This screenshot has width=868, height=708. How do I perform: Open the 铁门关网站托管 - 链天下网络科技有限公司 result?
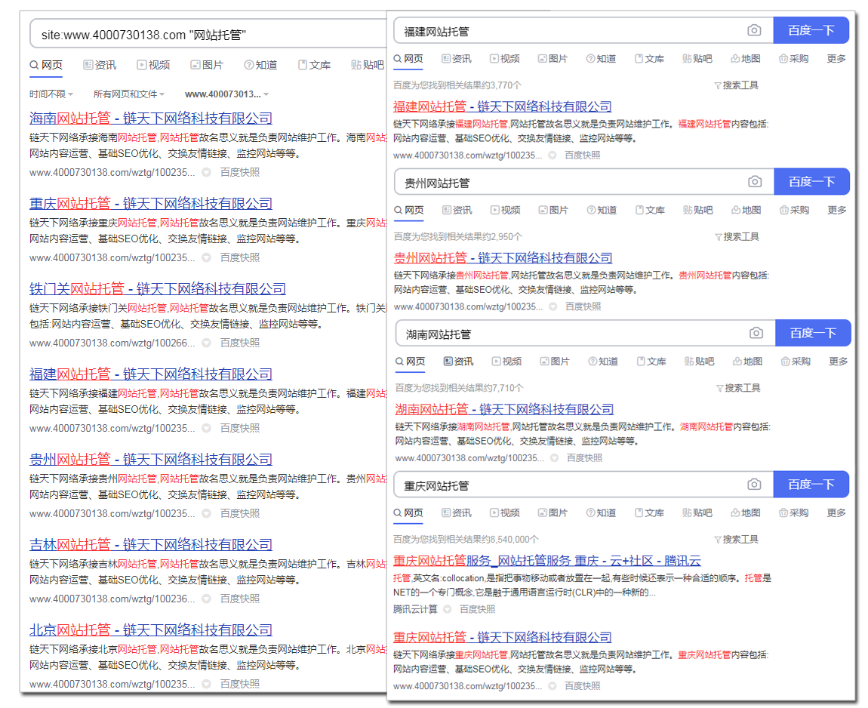click(x=158, y=288)
